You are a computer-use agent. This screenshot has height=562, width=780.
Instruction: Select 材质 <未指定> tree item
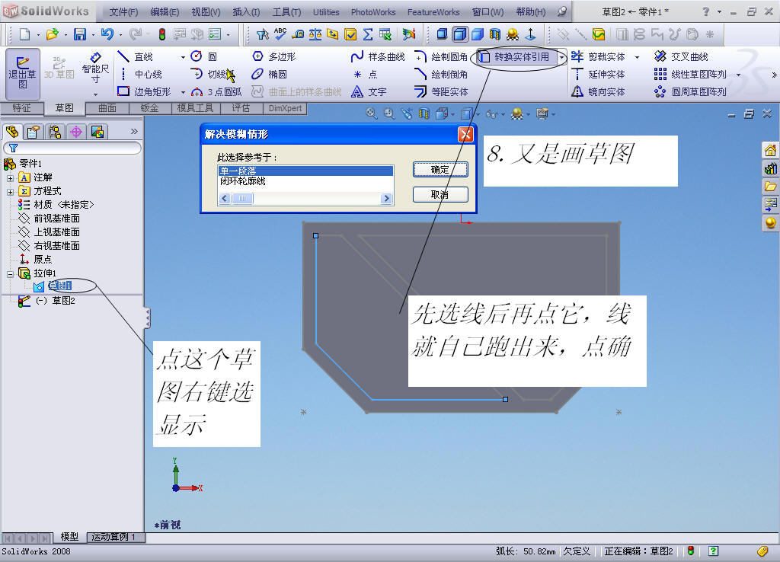click(56, 205)
